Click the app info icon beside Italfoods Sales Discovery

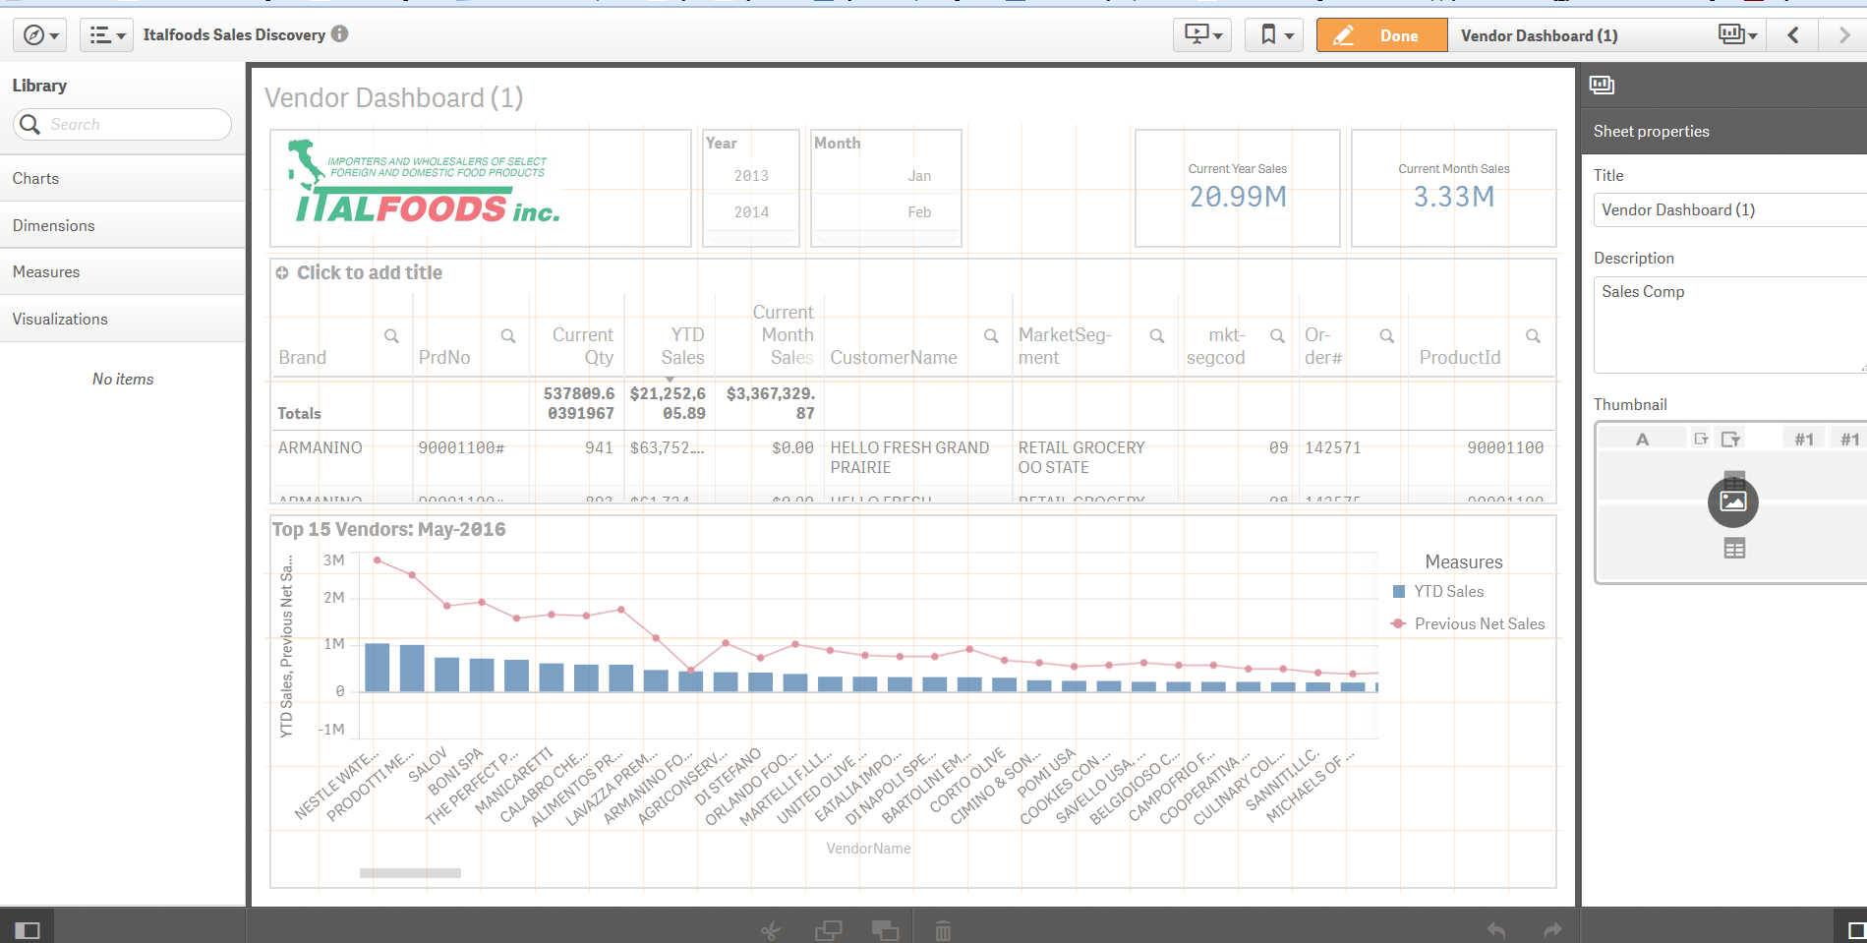point(340,33)
